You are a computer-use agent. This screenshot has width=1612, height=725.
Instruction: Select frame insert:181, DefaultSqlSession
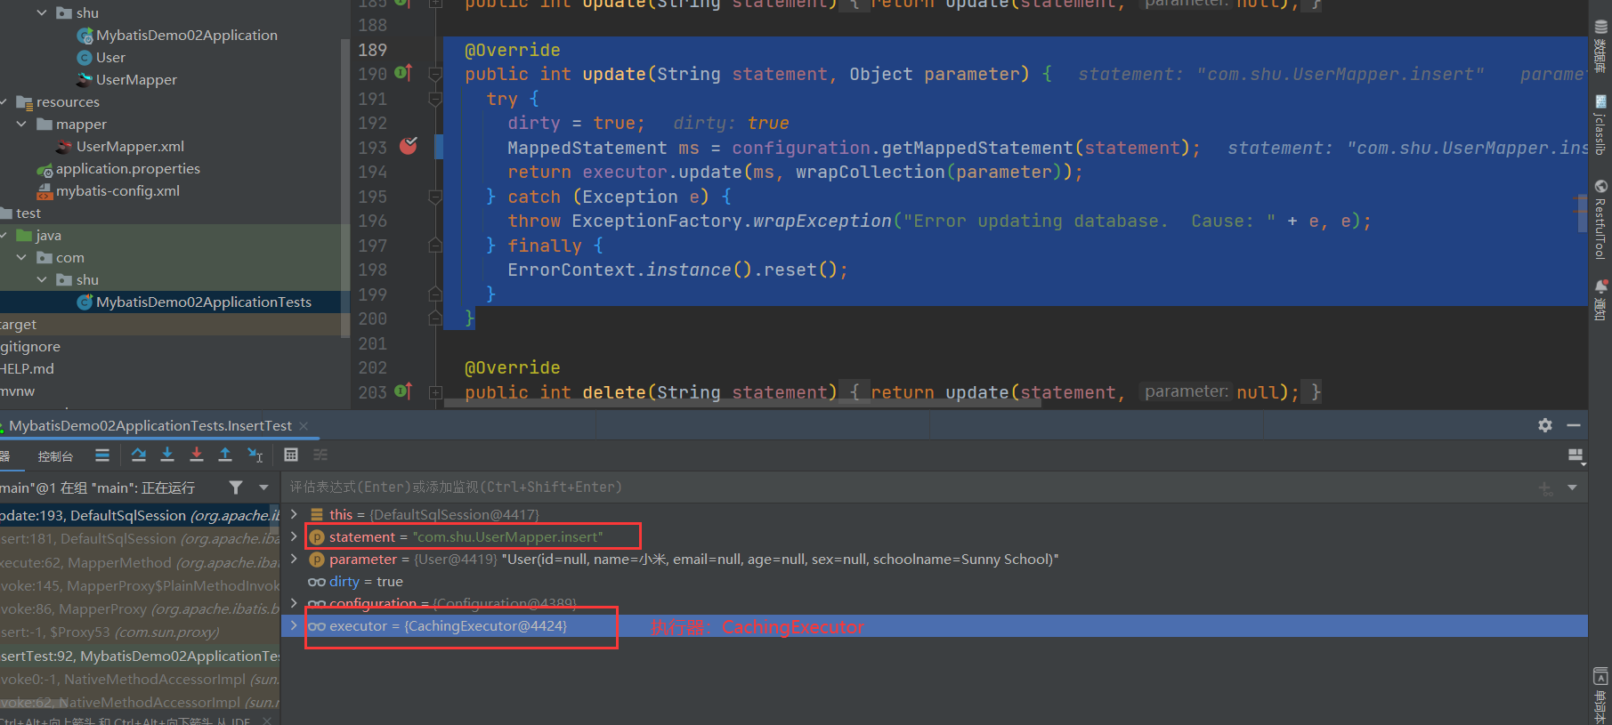pyautogui.click(x=140, y=538)
